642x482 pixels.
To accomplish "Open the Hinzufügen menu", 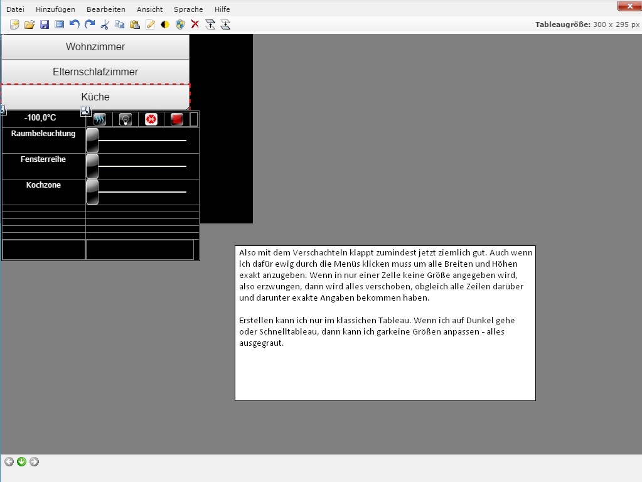I will pyautogui.click(x=55, y=9).
